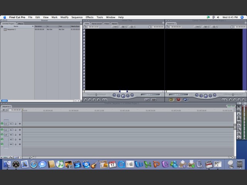
Task: Select the Track Select arrow tool
Action: click(x=239, y=114)
